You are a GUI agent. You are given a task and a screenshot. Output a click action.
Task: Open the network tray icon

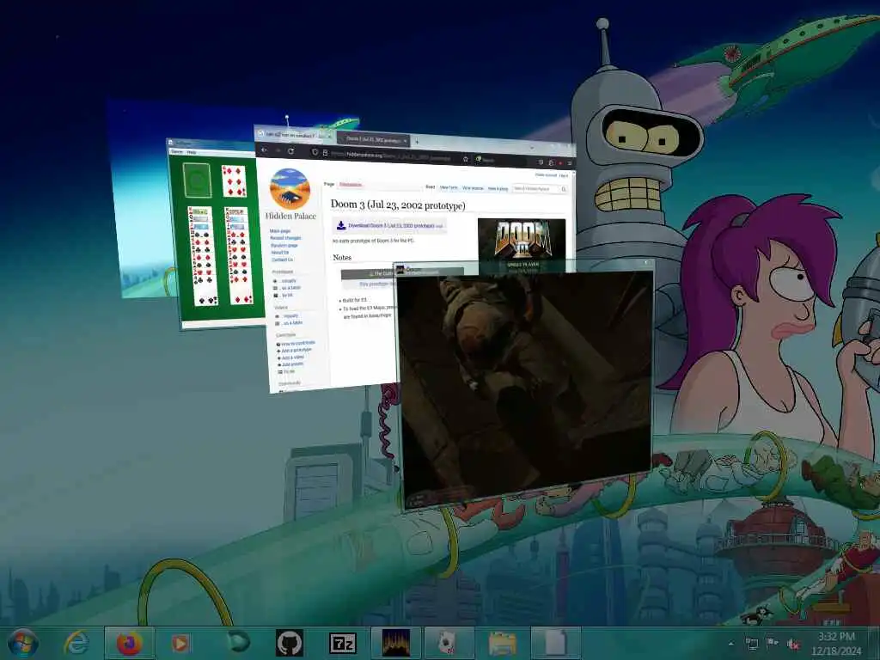[x=751, y=644]
